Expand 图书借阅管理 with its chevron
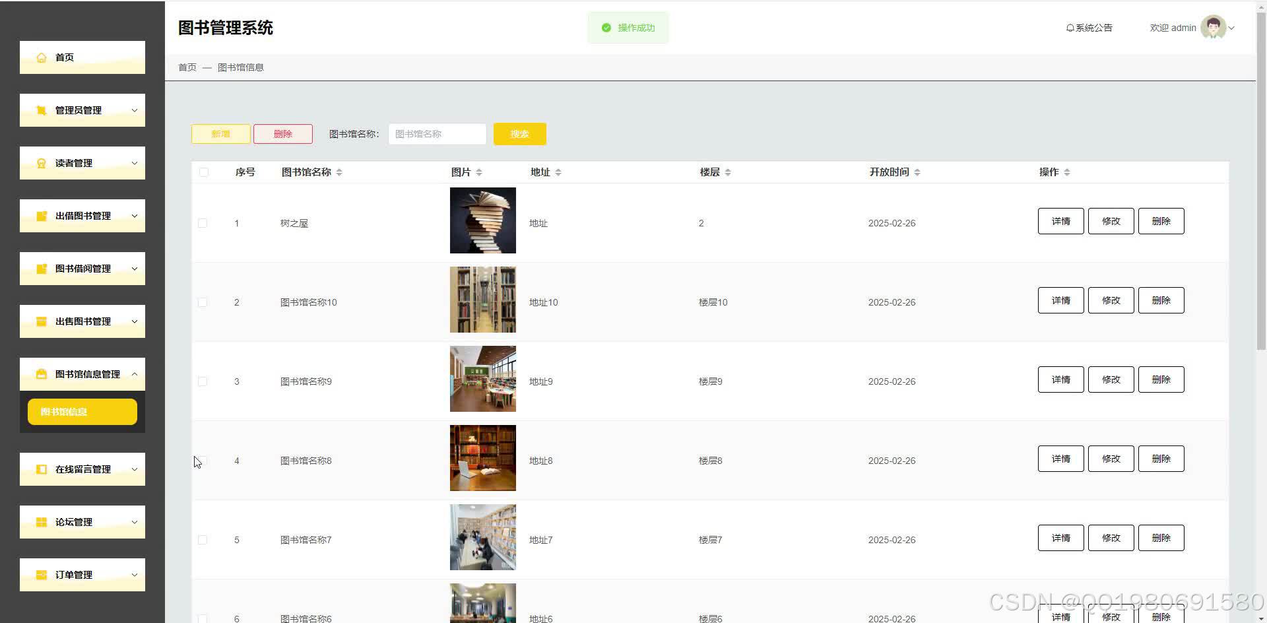 pyautogui.click(x=135, y=269)
